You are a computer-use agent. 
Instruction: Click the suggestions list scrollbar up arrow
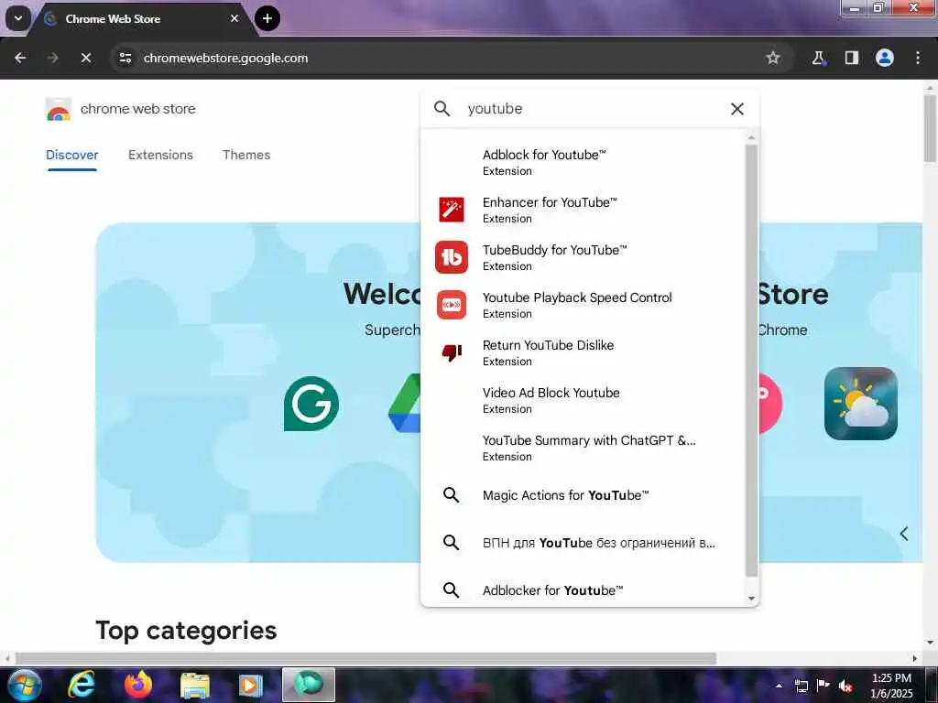(x=751, y=138)
